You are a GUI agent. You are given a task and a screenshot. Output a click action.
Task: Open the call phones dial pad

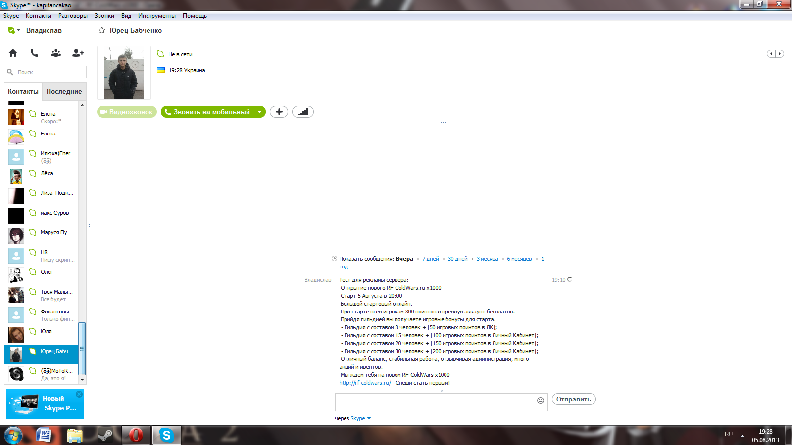tap(34, 53)
